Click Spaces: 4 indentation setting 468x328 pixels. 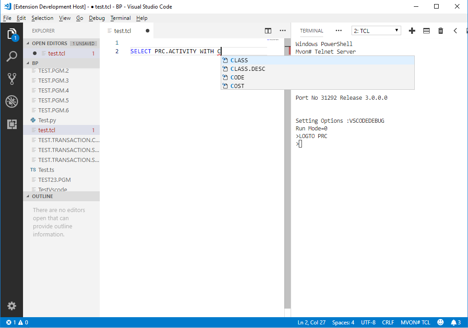coord(343,322)
